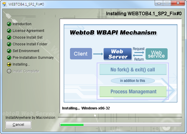Select the Choose Install Set step label
The width and height of the screenshot is (187, 134).
click(x=28, y=37)
